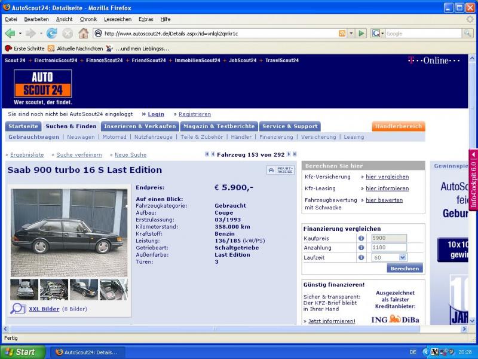Open the engine bay thumbnail image

[x=54, y=290]
